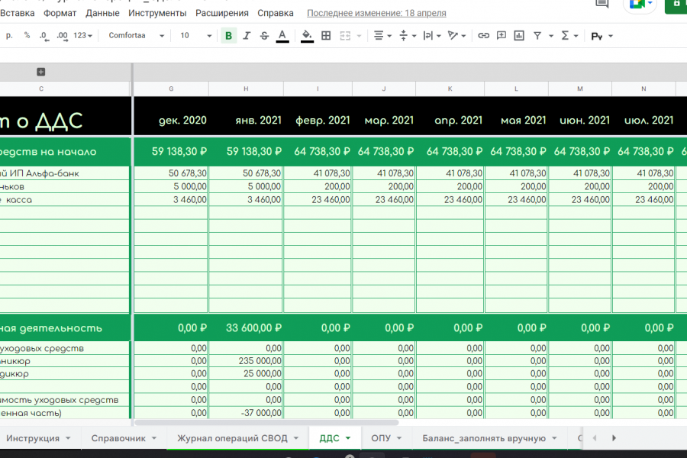Open vertical alignment menu
687x458 pixels.
[407, 36]
